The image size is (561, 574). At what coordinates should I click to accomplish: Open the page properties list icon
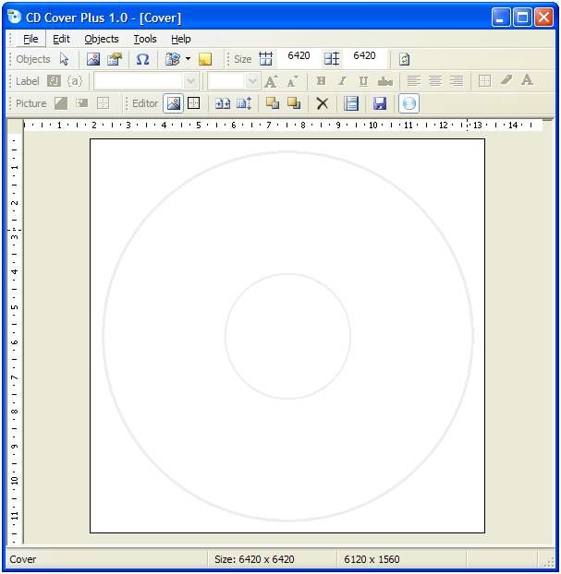(x=351, y=103)
